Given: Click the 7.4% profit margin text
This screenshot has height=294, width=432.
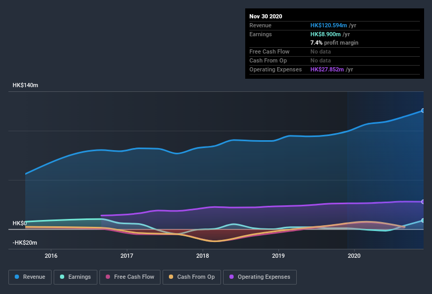Looking at the screenshot, I should [334, 43].
